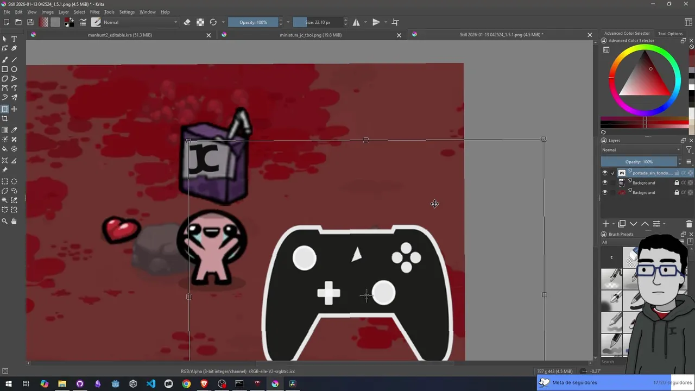Screen dimensions: 695x391
Task: Create a new document from the toolbar
Action: point(6,22)
